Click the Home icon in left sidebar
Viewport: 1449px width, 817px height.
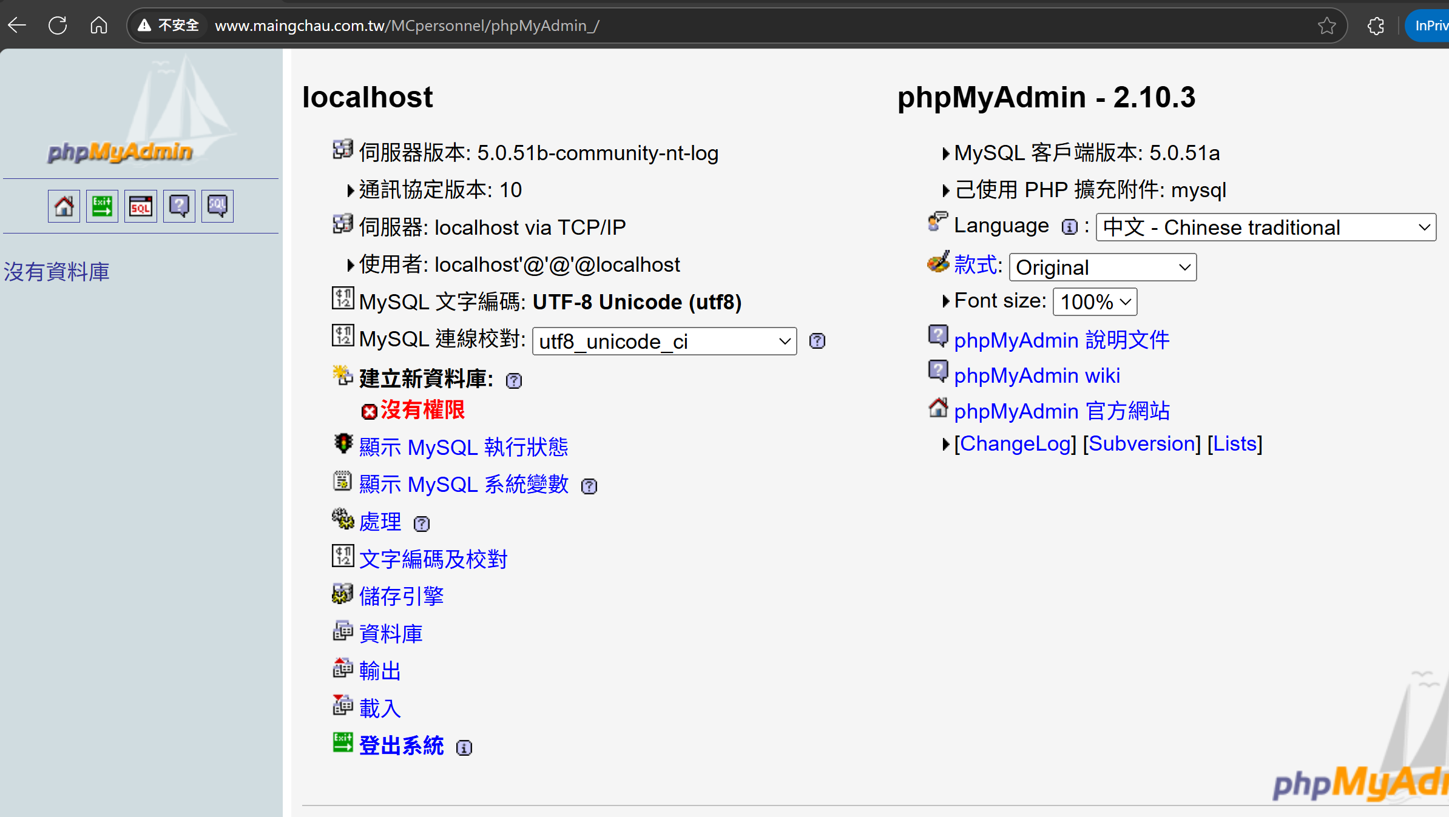pyautogui.click(x=64, y=206)
